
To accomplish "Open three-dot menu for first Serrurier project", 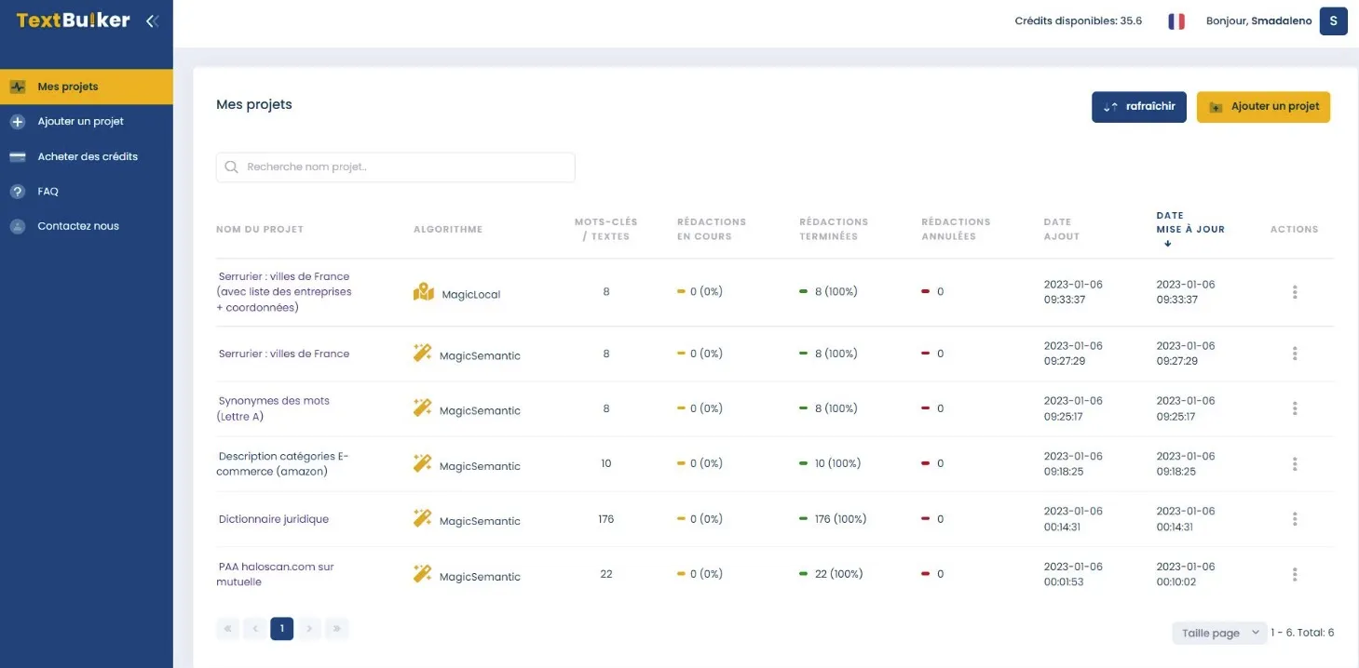I will pos(1295,292).
